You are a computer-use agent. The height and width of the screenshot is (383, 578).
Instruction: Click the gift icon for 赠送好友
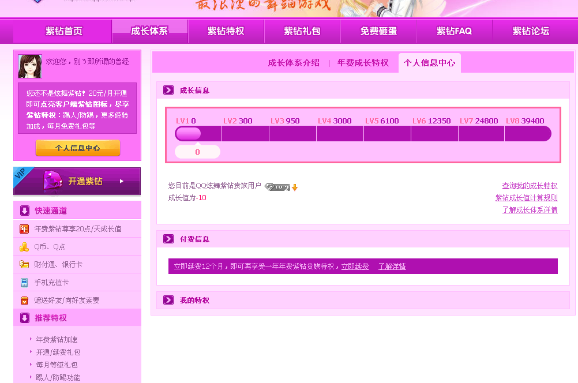[x=24, y=301]
